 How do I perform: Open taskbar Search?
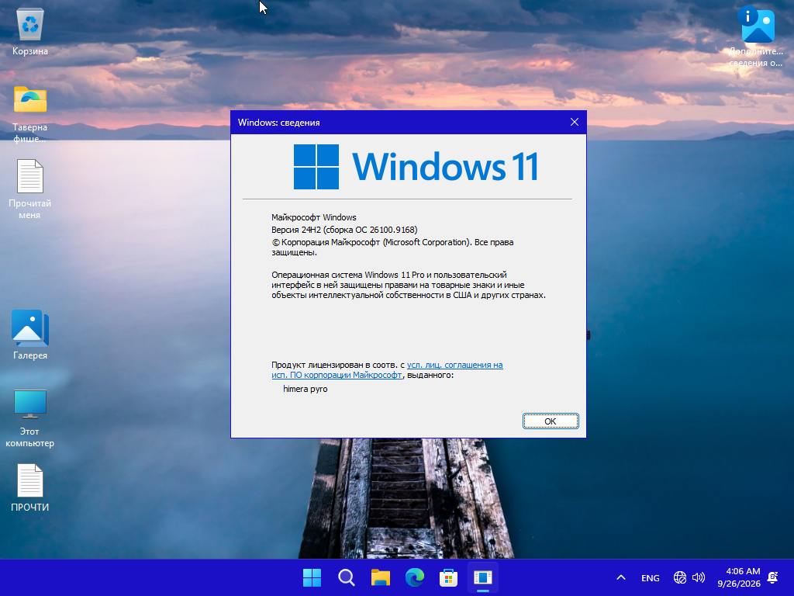(x=347, y=577)
